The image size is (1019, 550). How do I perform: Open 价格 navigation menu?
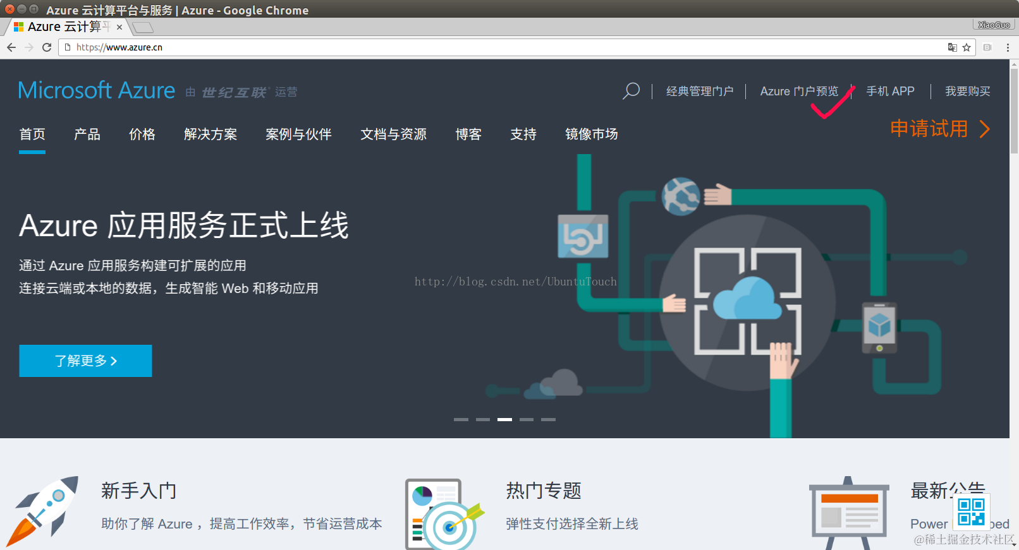click(x=142, y=134)
